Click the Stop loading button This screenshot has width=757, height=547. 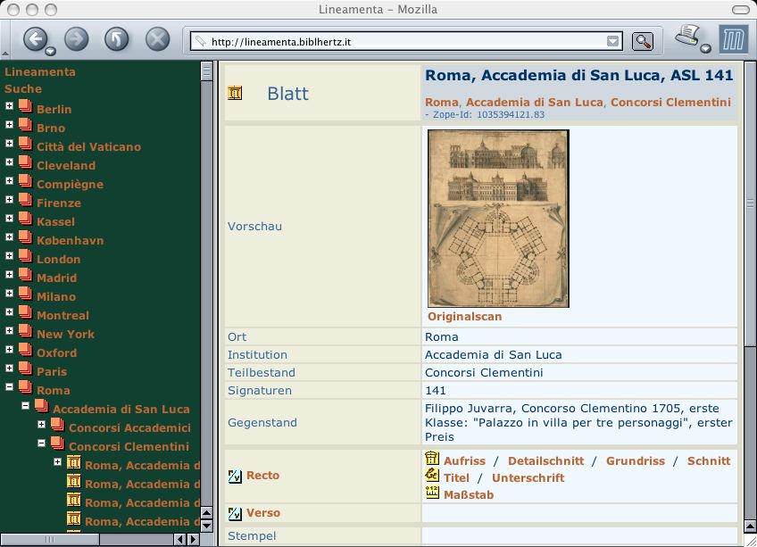[x=157, y=38]
